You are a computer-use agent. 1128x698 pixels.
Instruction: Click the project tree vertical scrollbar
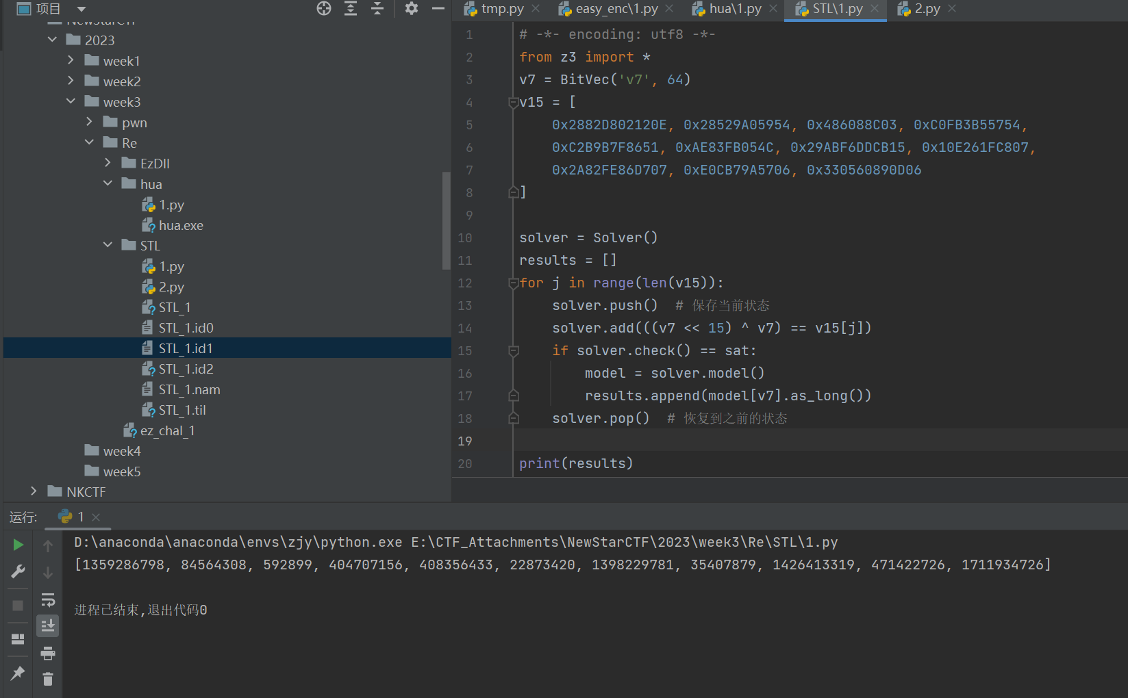(x=447, y=219)
